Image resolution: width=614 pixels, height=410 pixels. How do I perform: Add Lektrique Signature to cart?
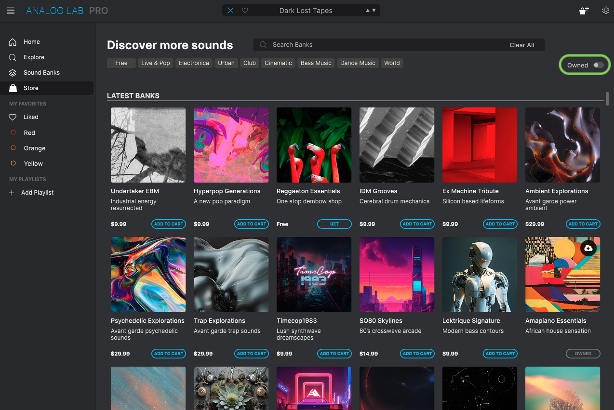click(x=500, y=354)
